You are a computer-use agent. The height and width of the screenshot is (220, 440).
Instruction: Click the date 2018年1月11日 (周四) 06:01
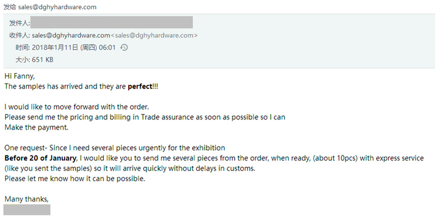(74, 47)
